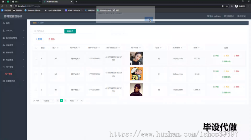Sort table by 余额 column arrows

click(x=199, y=48)
